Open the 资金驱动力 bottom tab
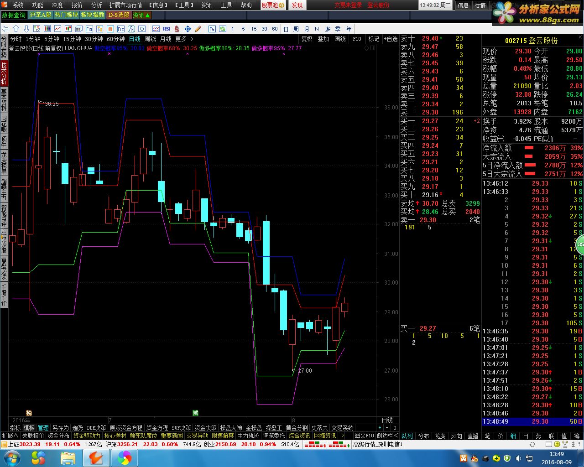This screenshot has width=584, height=467. [x=86, y=436]
